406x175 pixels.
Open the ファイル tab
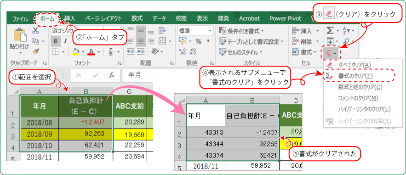point(20,18)
